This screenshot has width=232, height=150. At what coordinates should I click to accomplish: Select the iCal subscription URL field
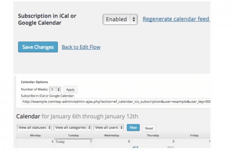(116, 102)
